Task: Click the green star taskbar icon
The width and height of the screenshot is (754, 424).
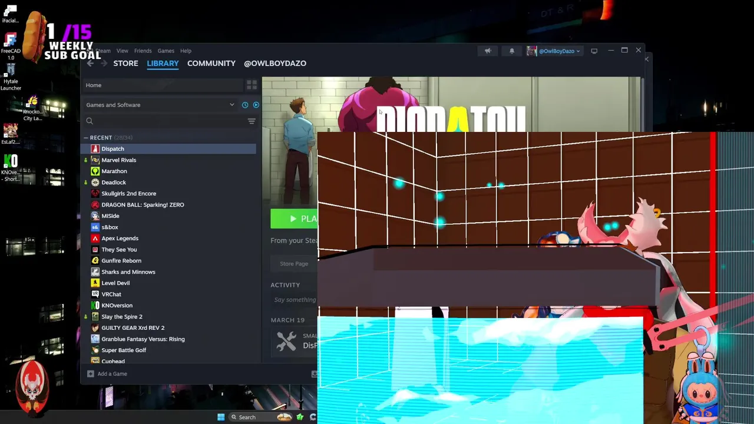Action: pos(300,418)
